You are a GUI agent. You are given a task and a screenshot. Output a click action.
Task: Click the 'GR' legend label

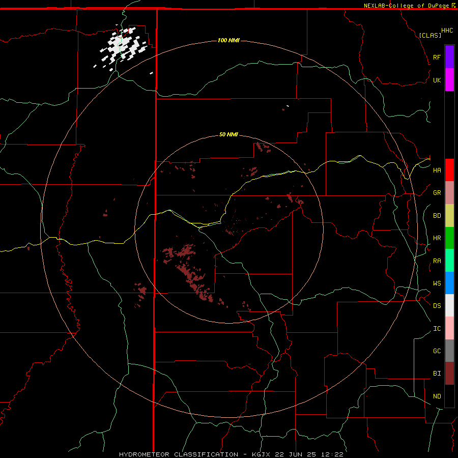[x=437, y=193]
